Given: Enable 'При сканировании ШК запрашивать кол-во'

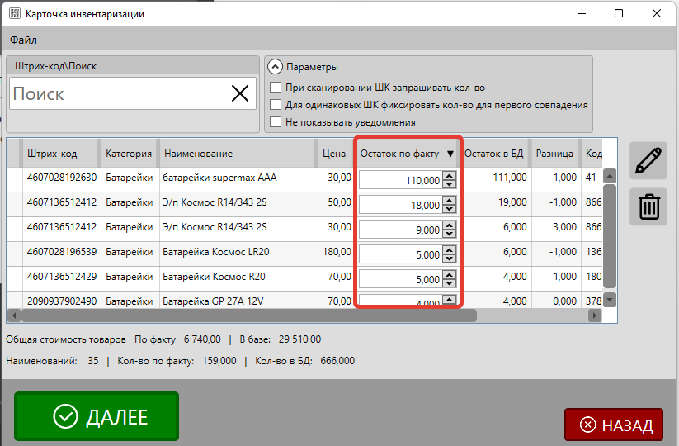Looking at the screenshot, I should [276, 88].
